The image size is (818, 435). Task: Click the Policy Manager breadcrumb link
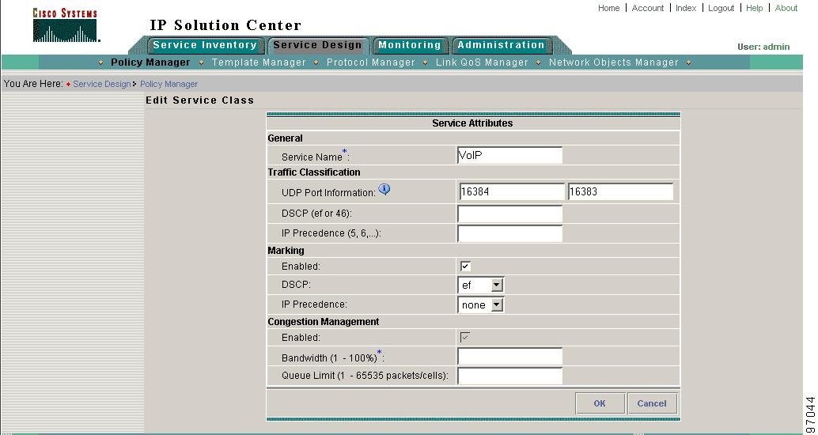[x=169, y=84]
